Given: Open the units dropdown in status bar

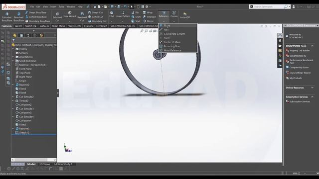Looking at the screenshot, I should (305, 174).
